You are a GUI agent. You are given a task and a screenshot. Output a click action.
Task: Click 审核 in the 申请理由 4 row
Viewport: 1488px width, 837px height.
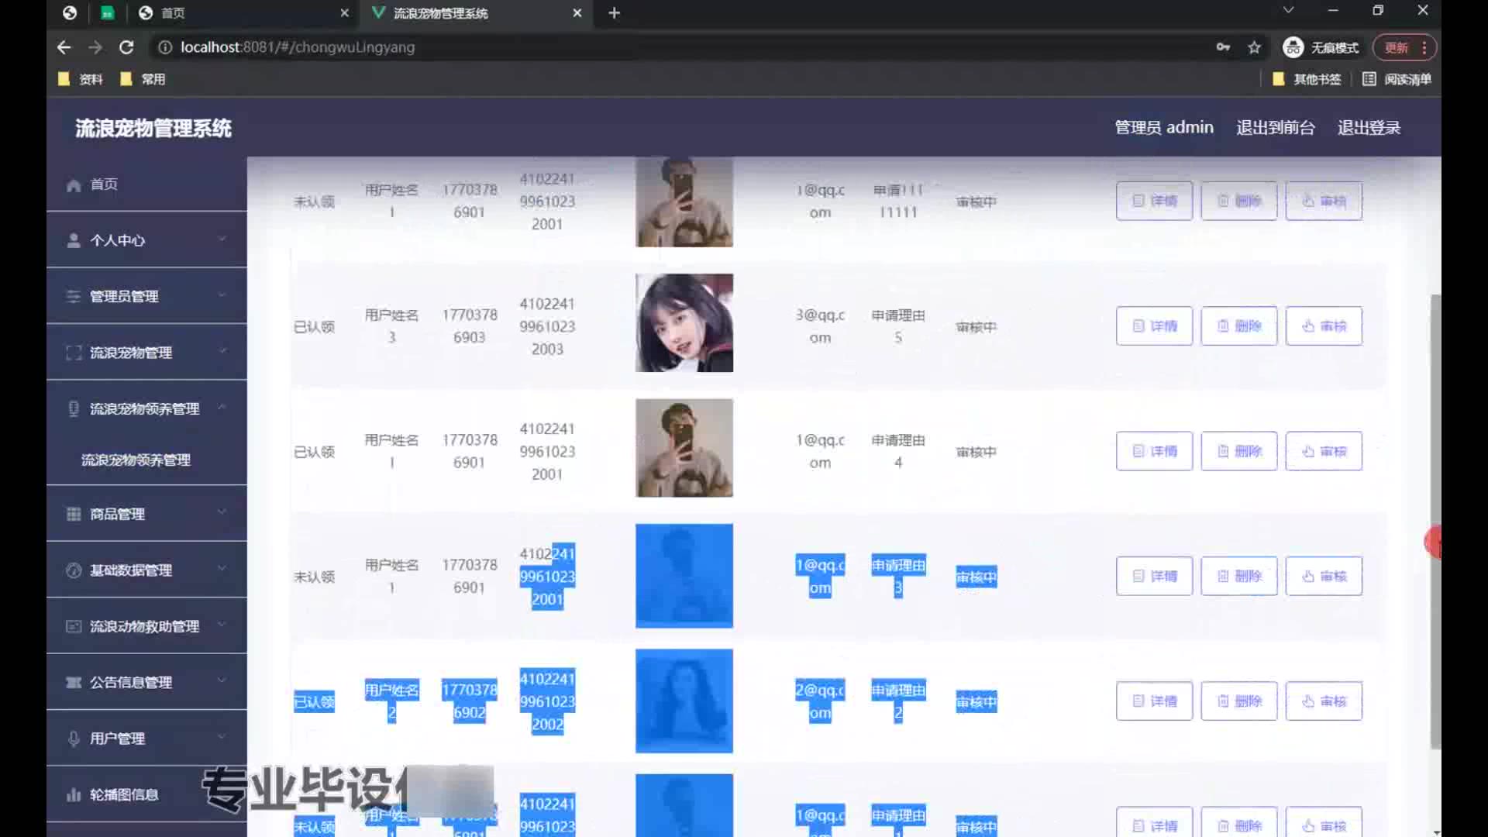1324,451
